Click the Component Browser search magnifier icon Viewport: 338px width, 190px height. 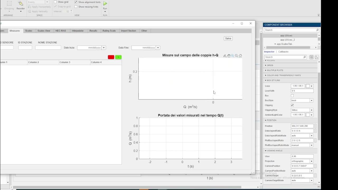pyautogui.click(x=317, y=30)
